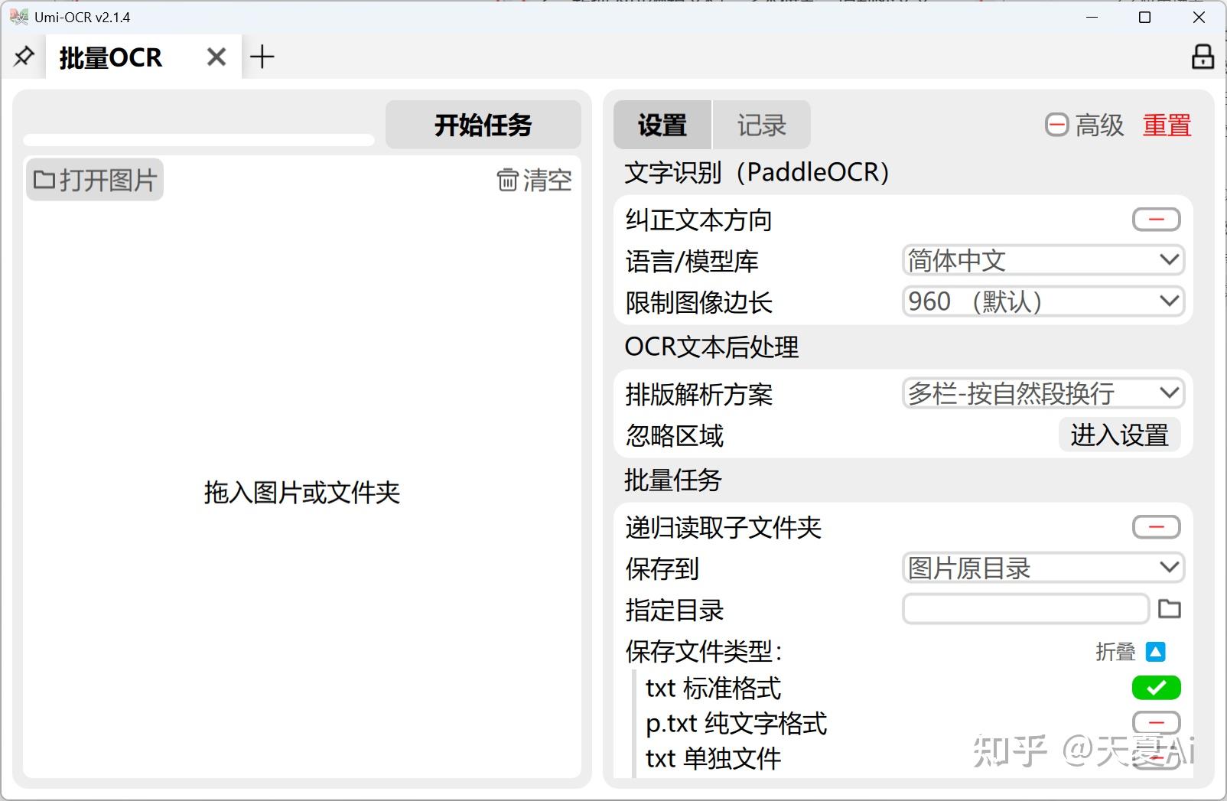Open the 语言/模型库 dropdown
The width and height of the screenshot is (1227, 801).
1043,260
